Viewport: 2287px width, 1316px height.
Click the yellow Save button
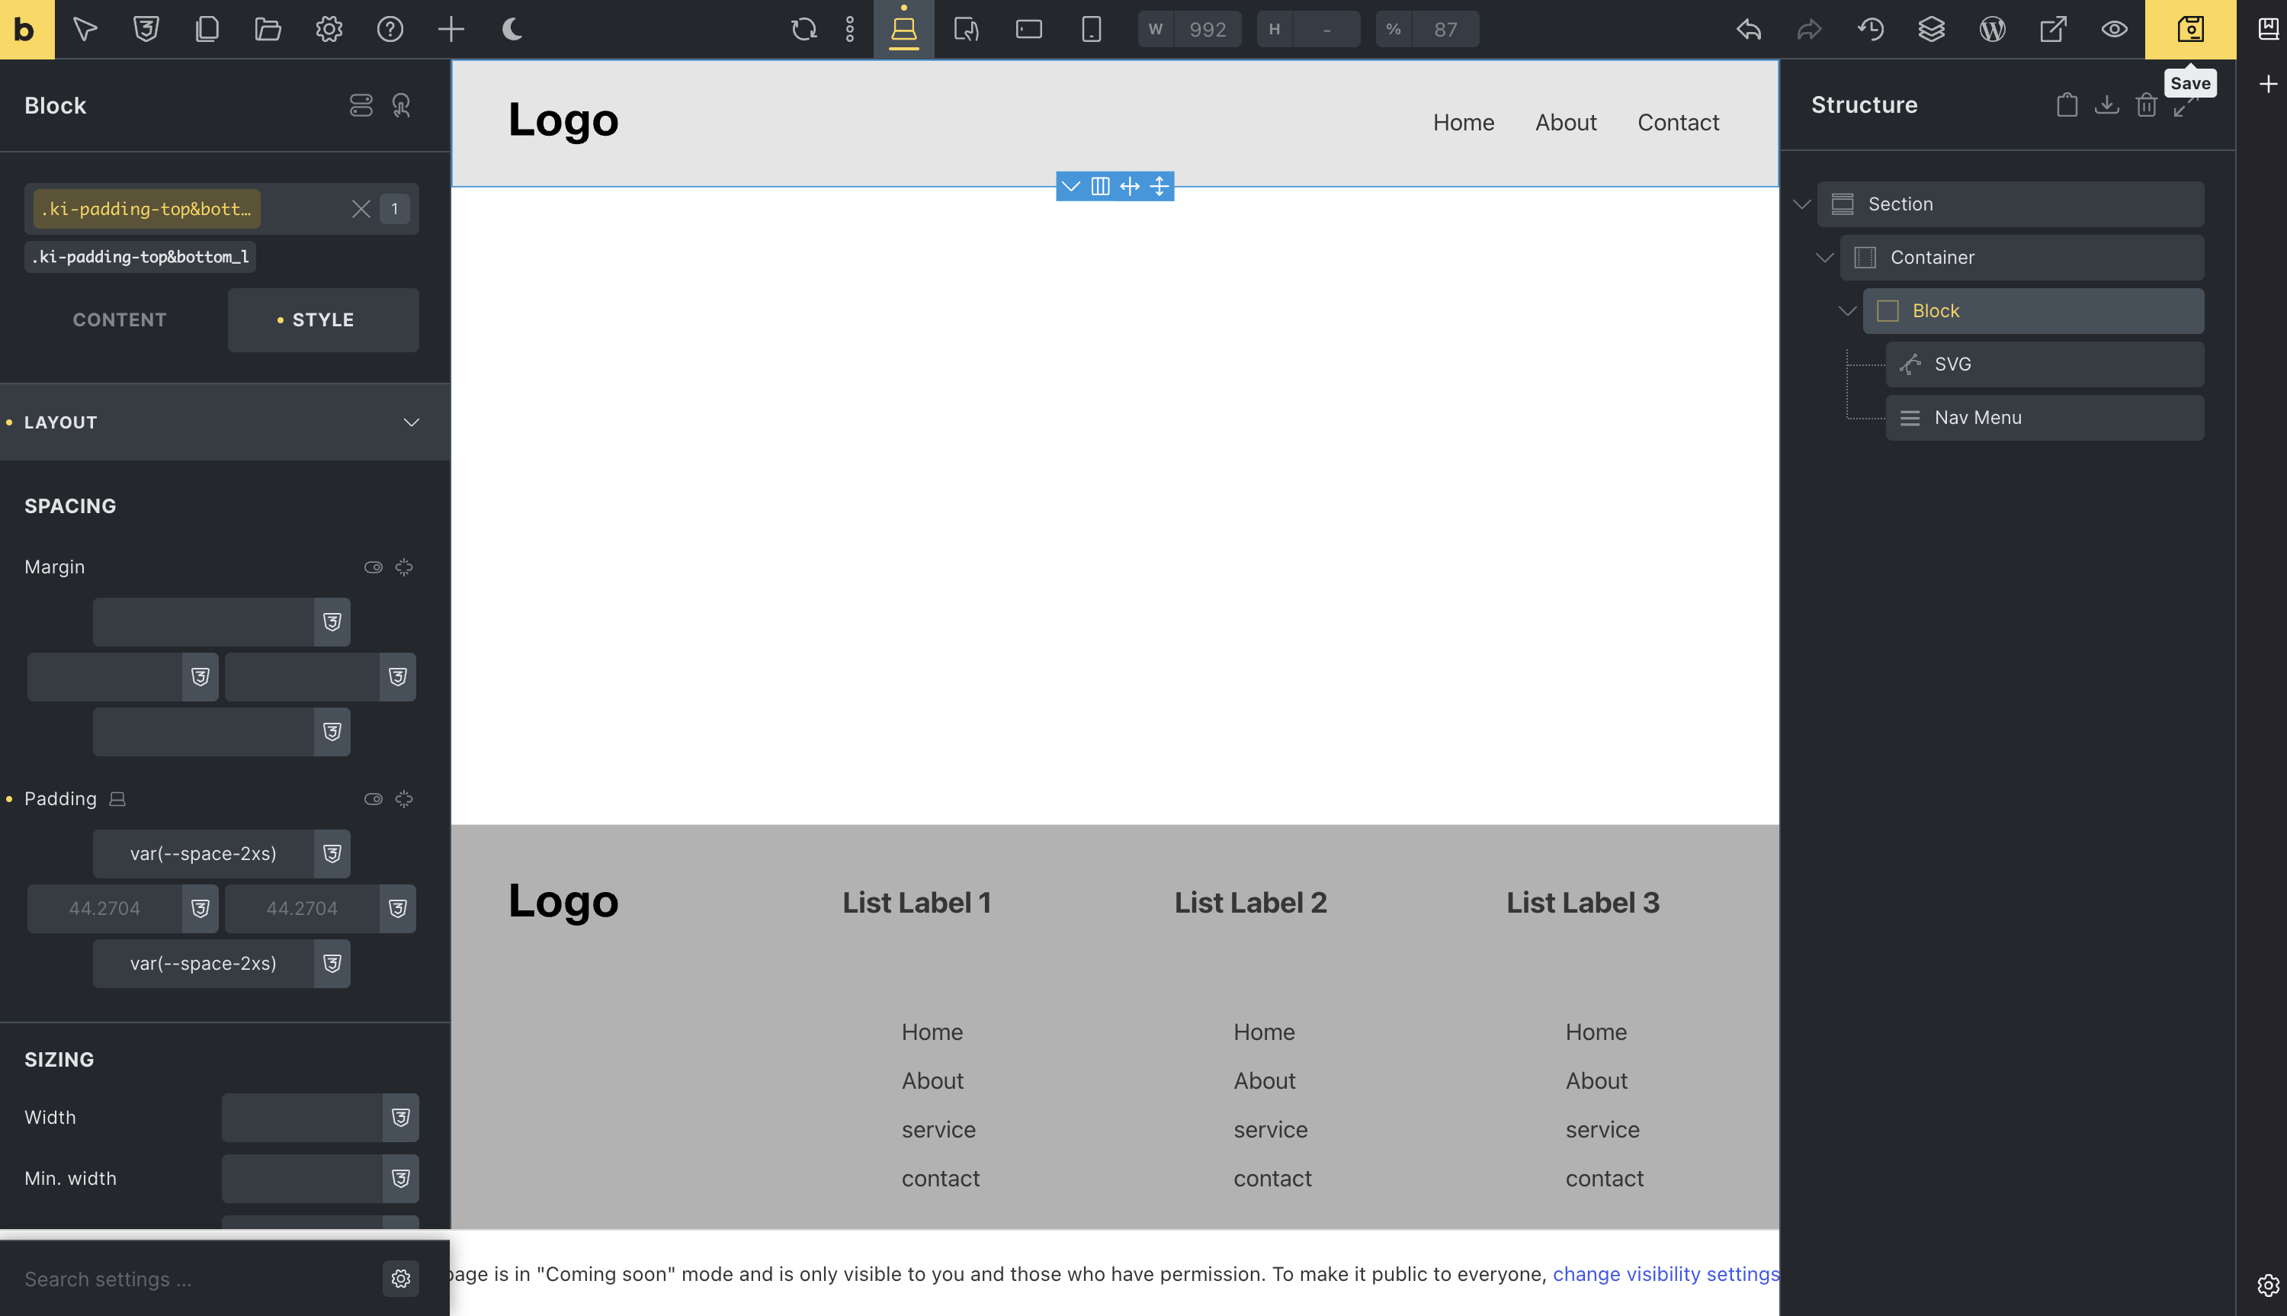(2189, 29)
